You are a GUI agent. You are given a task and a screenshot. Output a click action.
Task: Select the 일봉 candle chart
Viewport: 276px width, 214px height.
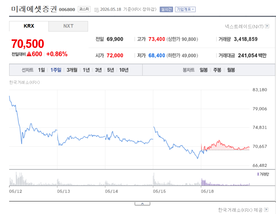pyautogui.click(x=204, y=70)
